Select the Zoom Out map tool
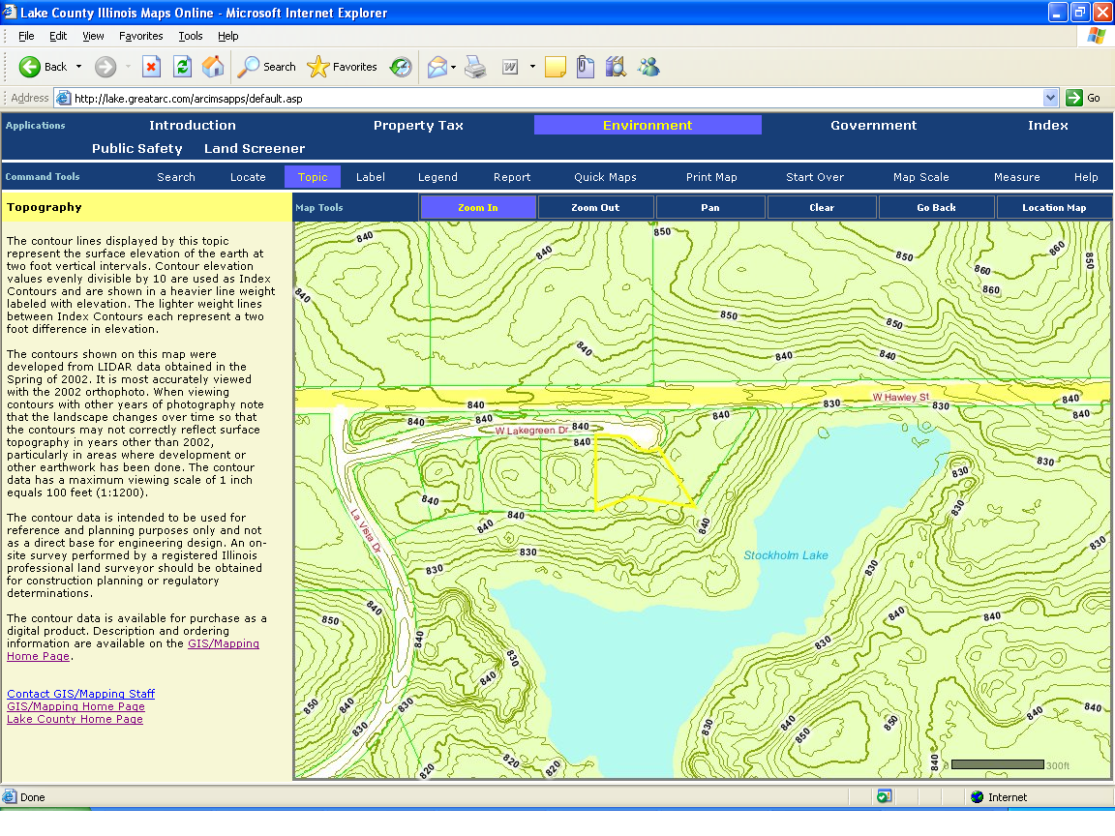This screenshot has width=1115, height=836. click(595, 207)
